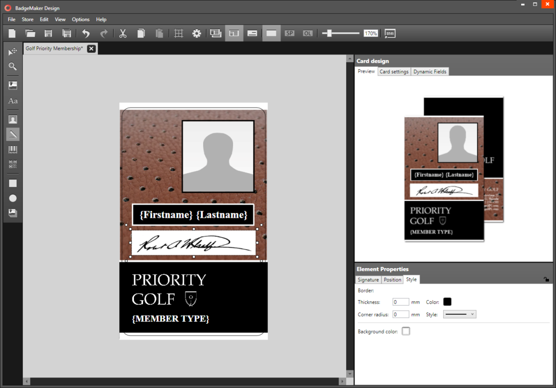Toggle the grid display icon

pyautogui.click(x=178, y=33)
